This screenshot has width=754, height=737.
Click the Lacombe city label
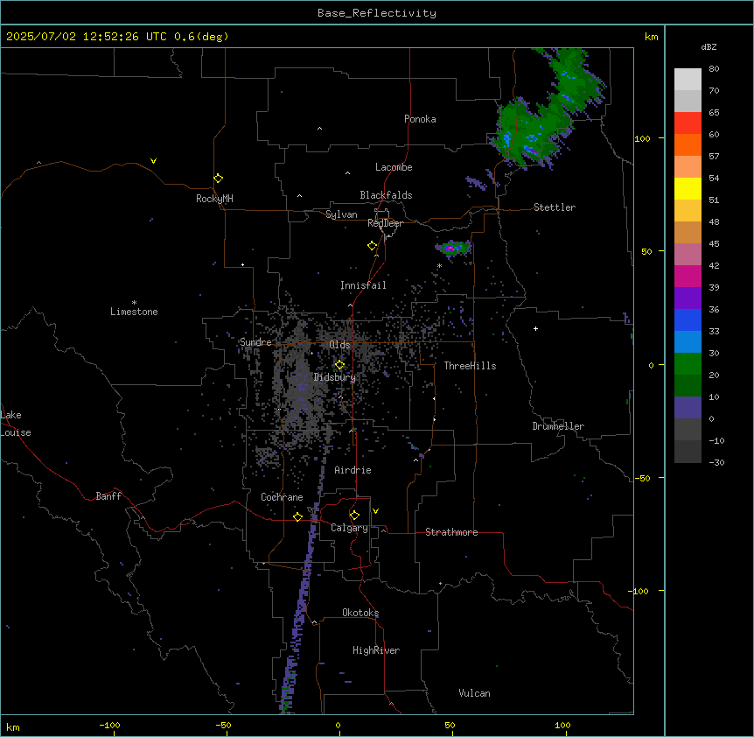tap(394, 167)
